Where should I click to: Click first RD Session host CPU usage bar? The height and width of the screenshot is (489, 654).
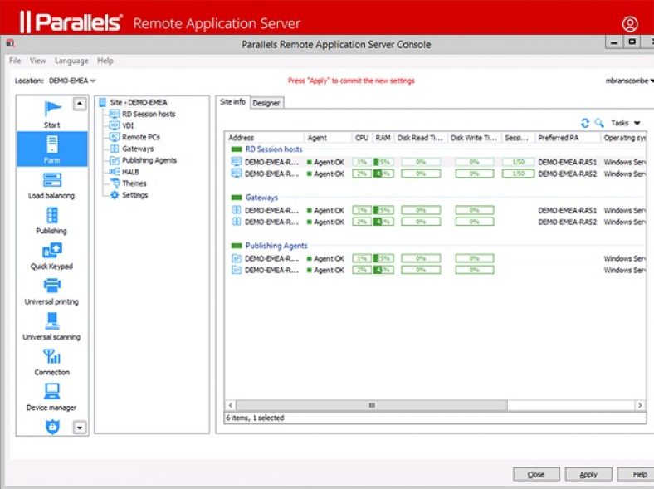(x=362, y=162)
